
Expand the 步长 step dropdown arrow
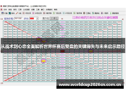(37, 18)
